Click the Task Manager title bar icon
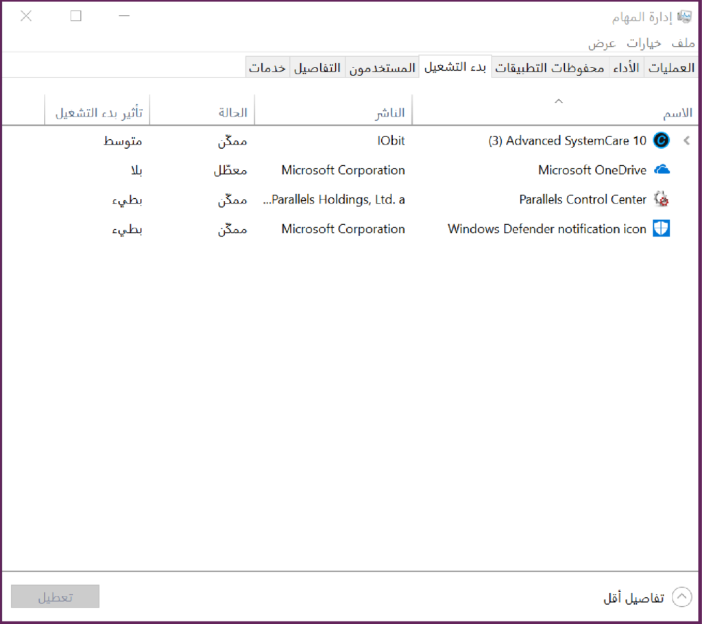This screenshot has height=624, width=702. tap(684, 17)
